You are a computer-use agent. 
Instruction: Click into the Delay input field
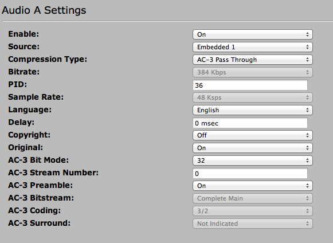click(250, 123)
